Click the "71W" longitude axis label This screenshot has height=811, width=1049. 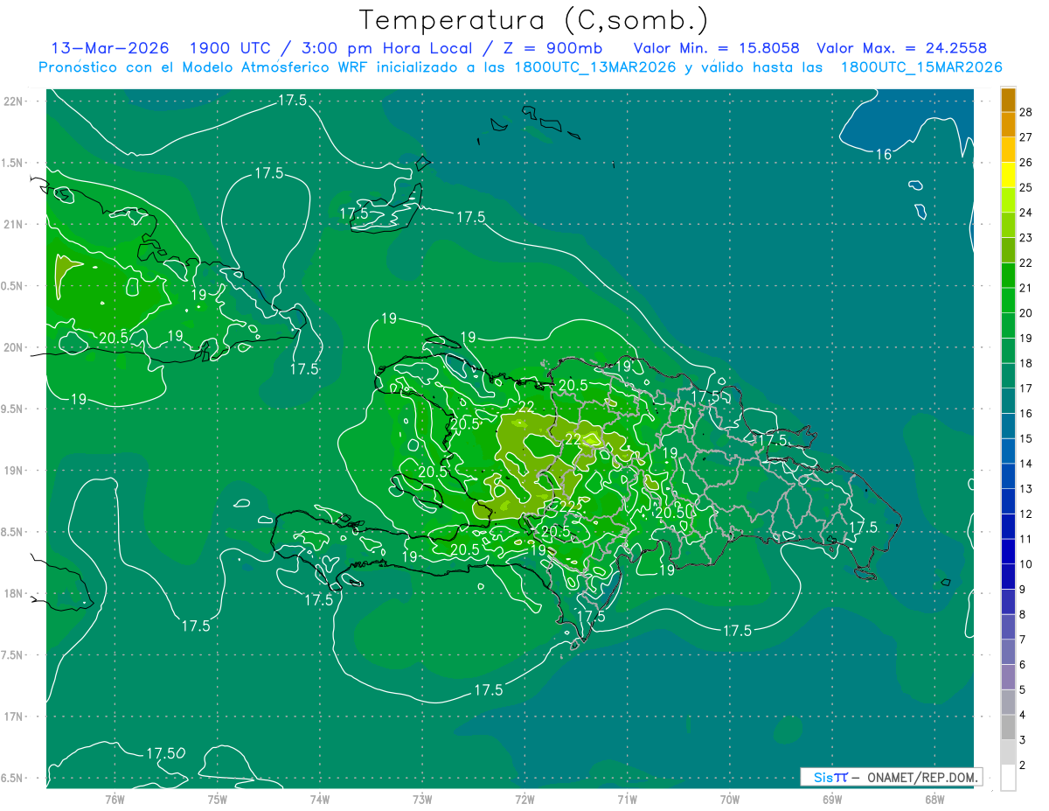(627, 800)
